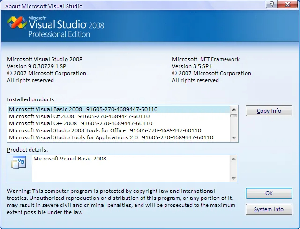Click installed products list scroll up arrow
300x229 pixels.
click(234, 110)
